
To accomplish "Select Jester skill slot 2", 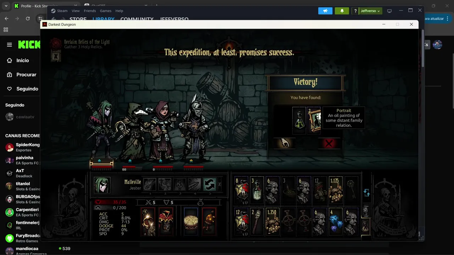I will 165,185.
